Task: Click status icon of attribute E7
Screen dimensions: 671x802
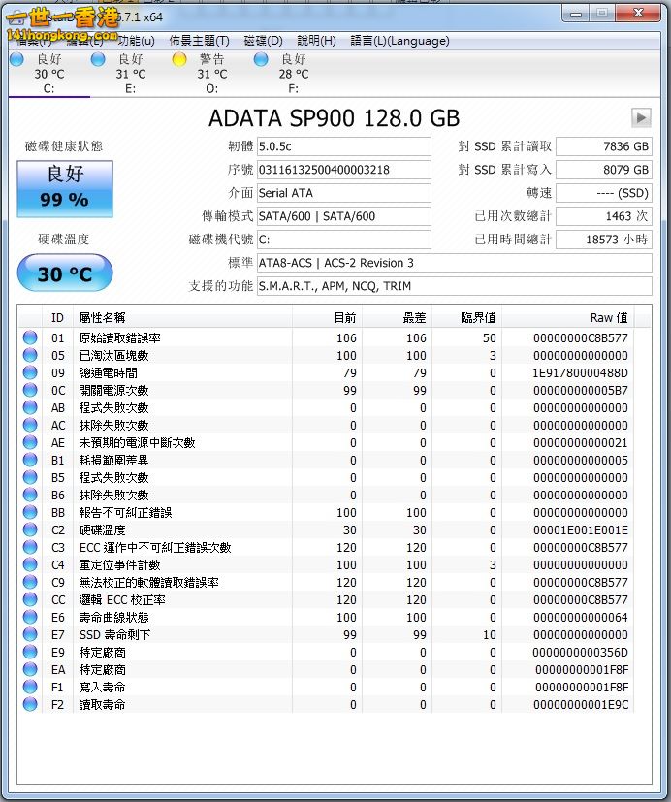Action: 30,634
